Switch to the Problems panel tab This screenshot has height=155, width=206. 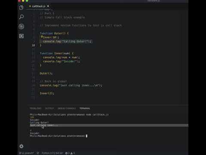tap(36, 108)
